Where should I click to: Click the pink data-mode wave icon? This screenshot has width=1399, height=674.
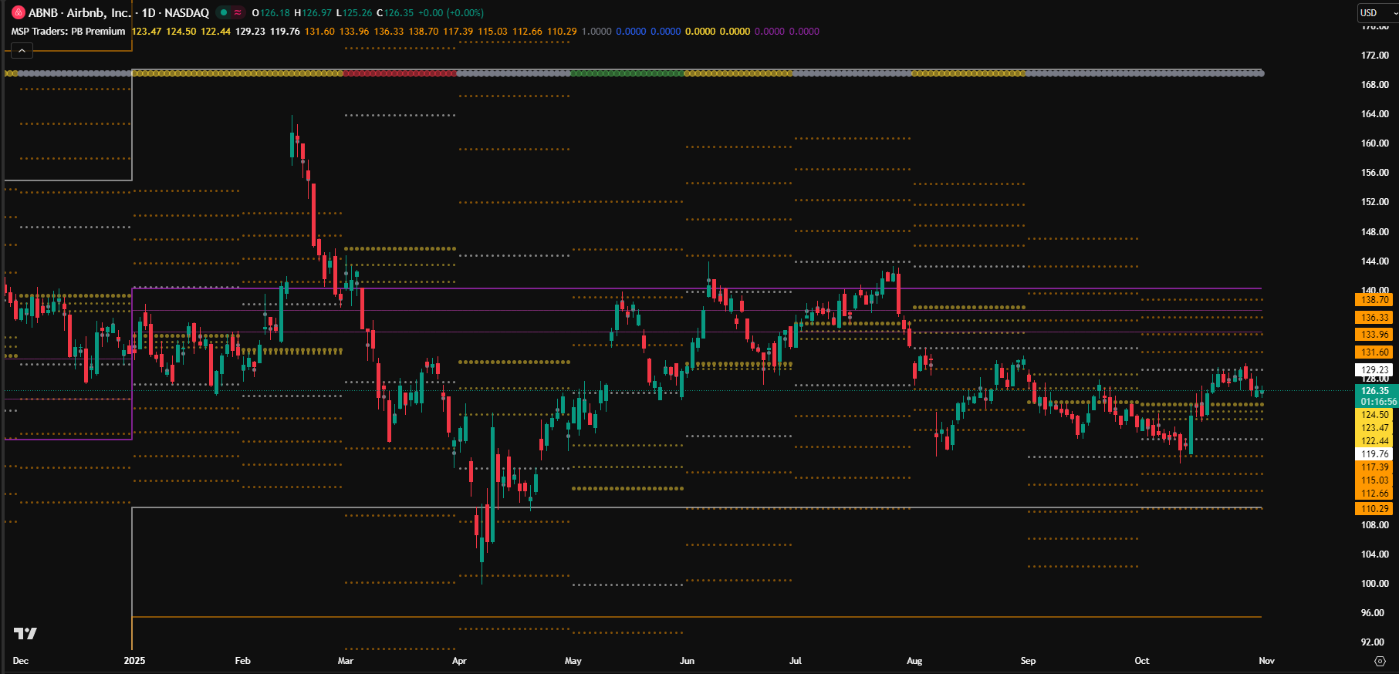point(238,13)
